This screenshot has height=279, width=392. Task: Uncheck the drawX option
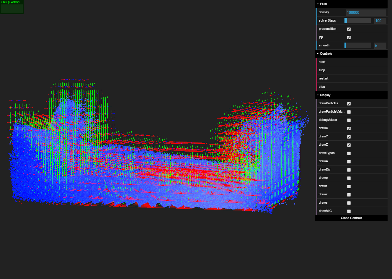349,128
